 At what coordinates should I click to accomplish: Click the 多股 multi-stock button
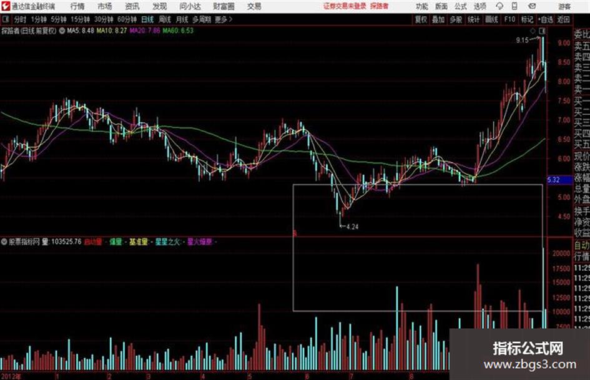(x=456, y=19)
